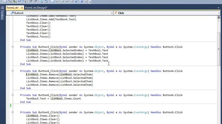Collapse the Button5_Click sub

[12, 112]
